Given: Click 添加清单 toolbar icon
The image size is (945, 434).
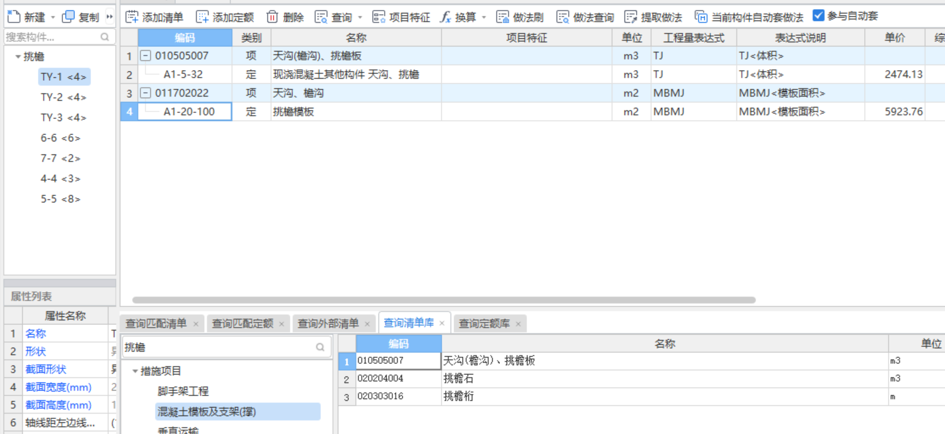Looking at the screenshot, I should pos(132,17).
